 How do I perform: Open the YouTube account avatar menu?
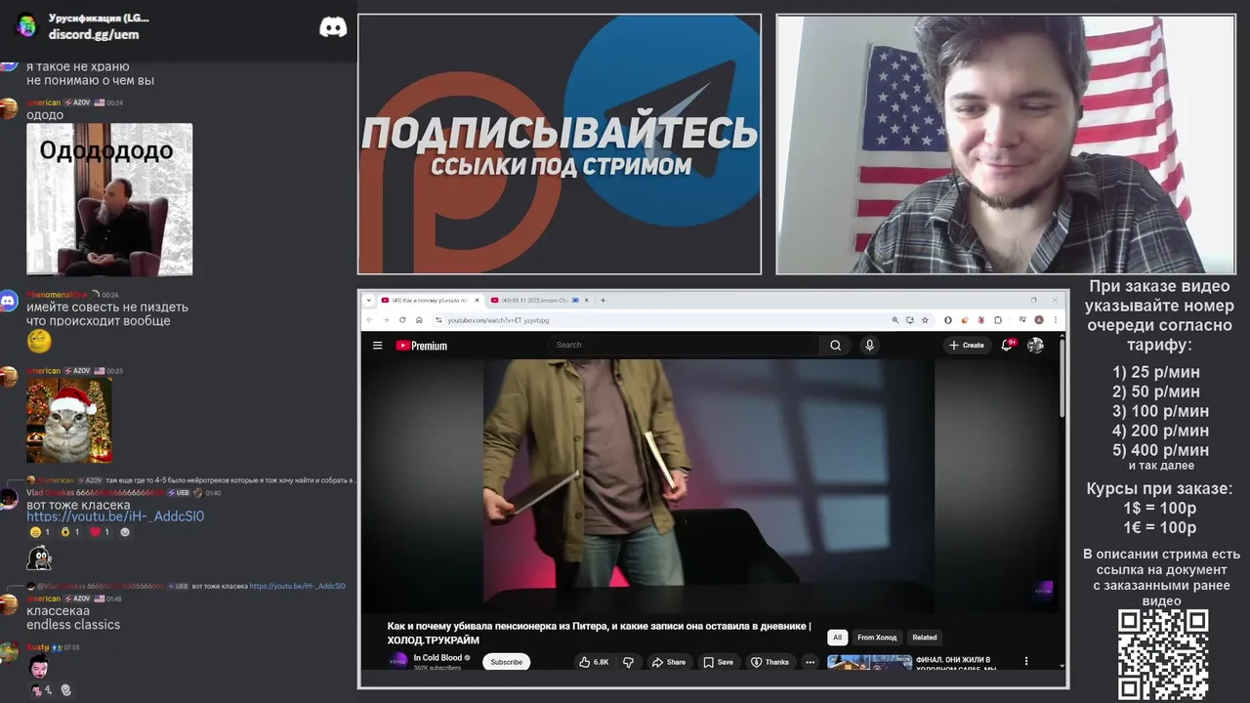pos(1035,345)
